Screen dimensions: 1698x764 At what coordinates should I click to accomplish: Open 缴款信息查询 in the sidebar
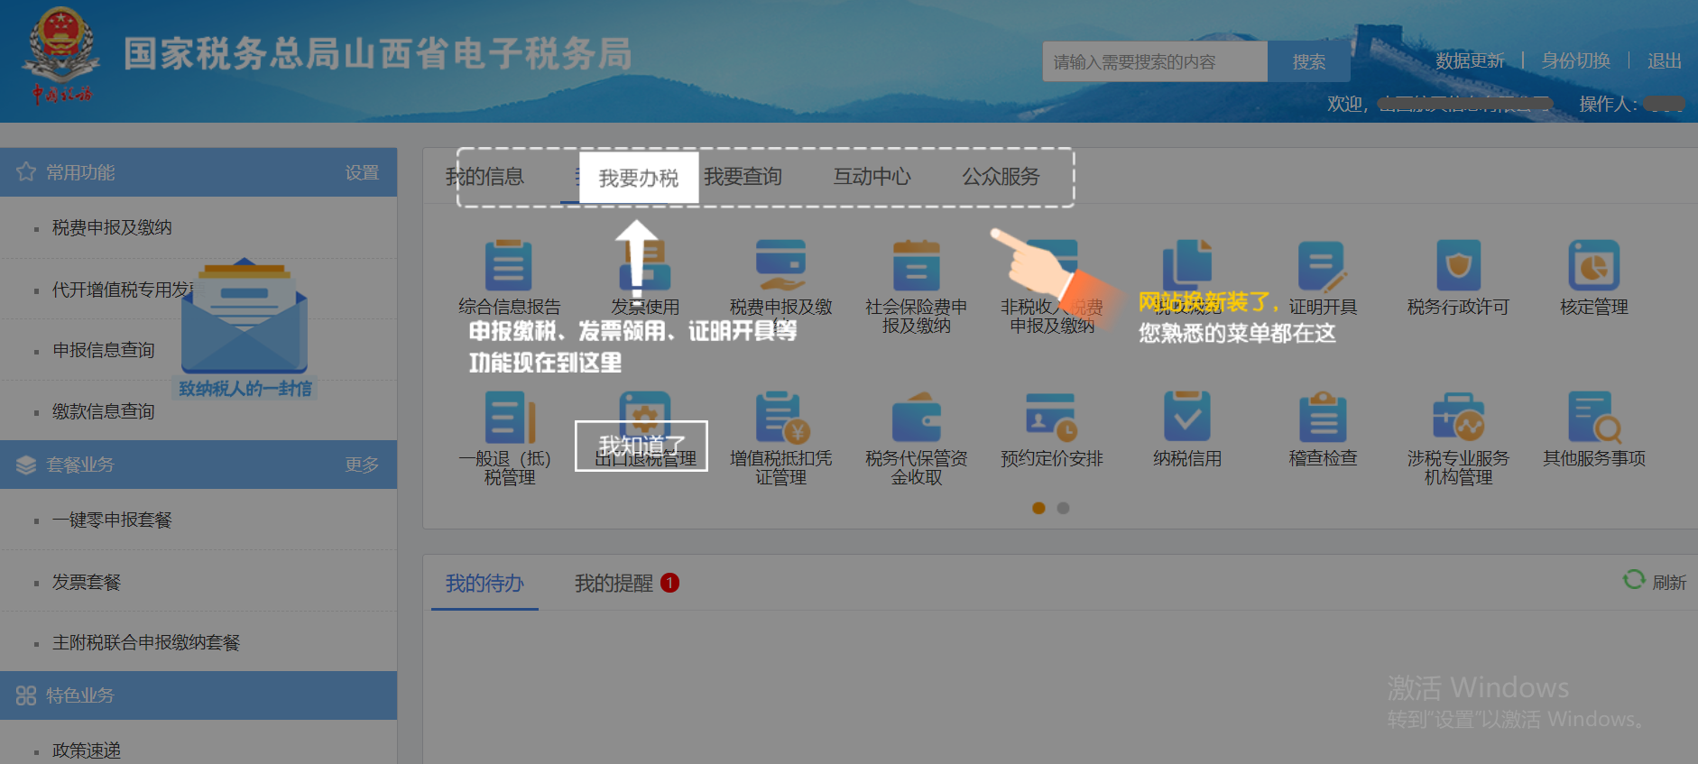[104, 411]
